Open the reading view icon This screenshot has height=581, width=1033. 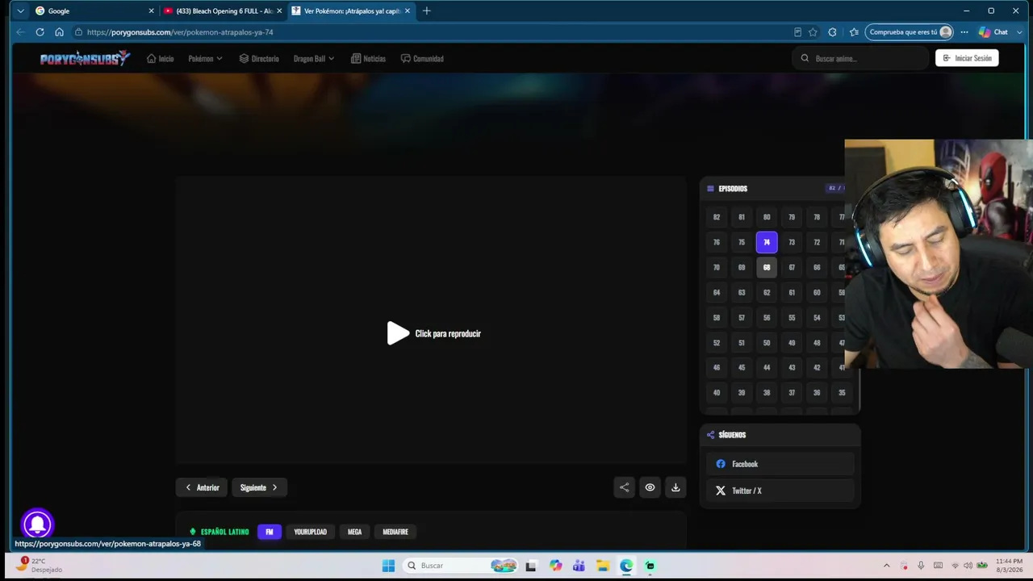click(x=797, y=32)
